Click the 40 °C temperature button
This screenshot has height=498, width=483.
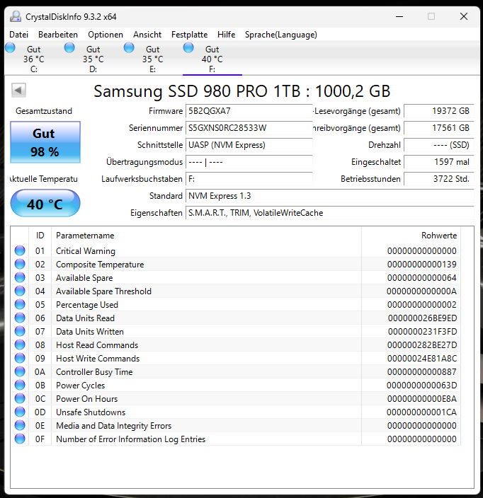point(45,203)
